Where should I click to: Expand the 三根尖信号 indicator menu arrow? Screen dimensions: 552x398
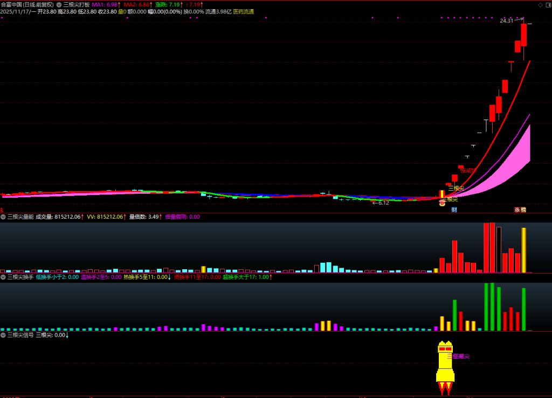3,335
